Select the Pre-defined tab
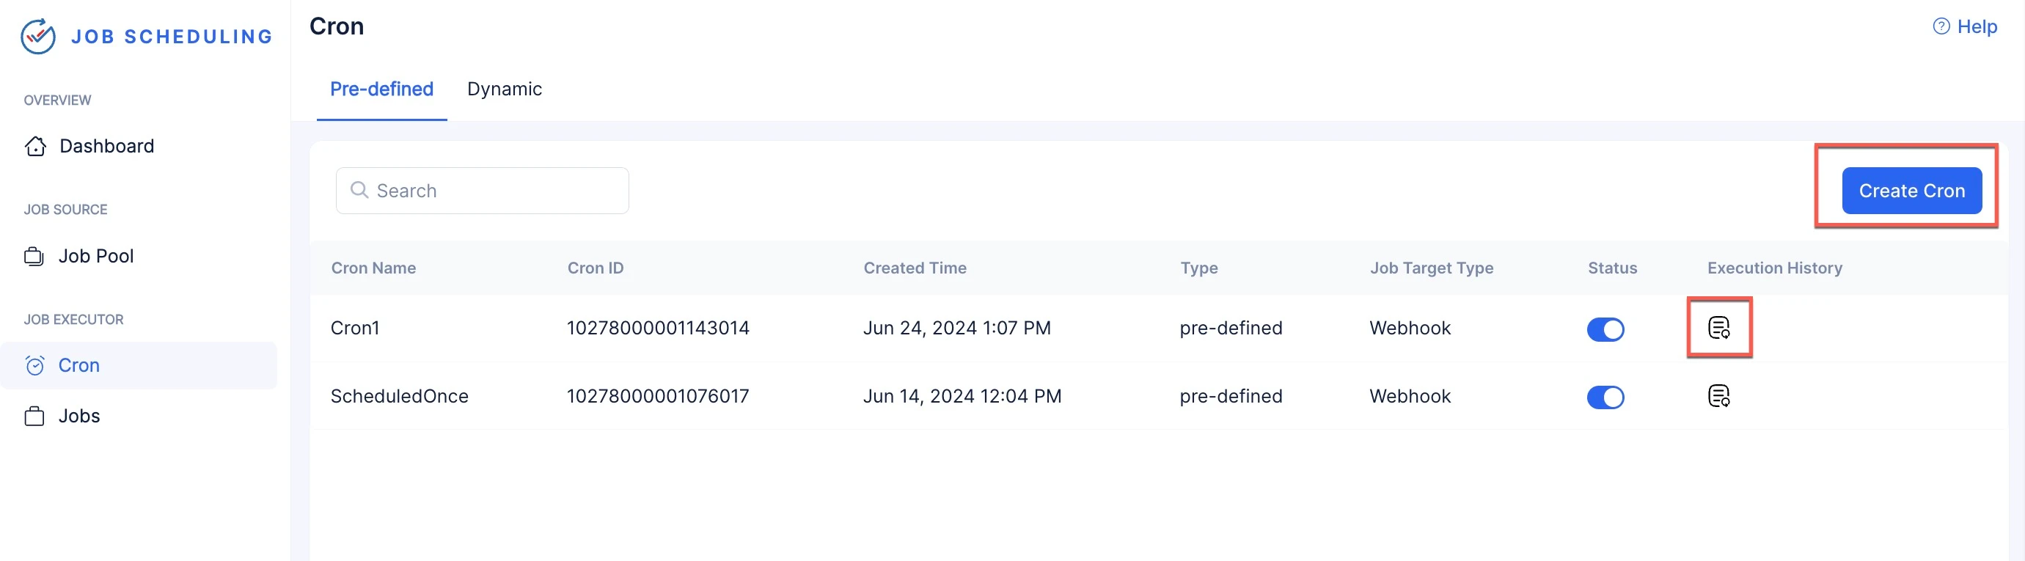This screenshot has width=2025, height=561. coord(381,89)
